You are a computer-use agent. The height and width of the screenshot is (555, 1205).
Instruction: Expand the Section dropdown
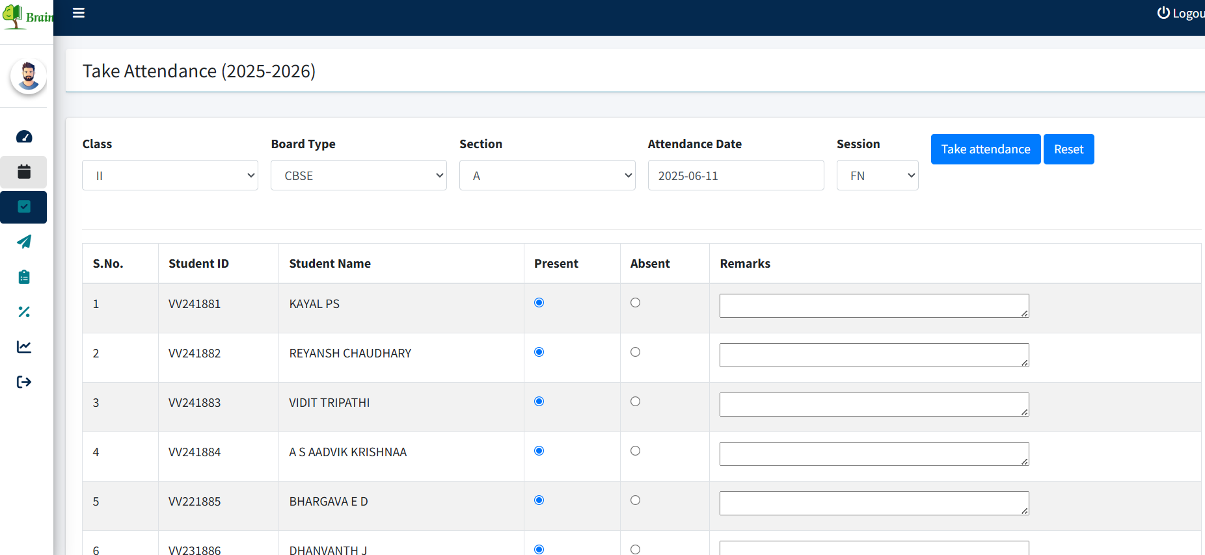(x=547, y=175)
